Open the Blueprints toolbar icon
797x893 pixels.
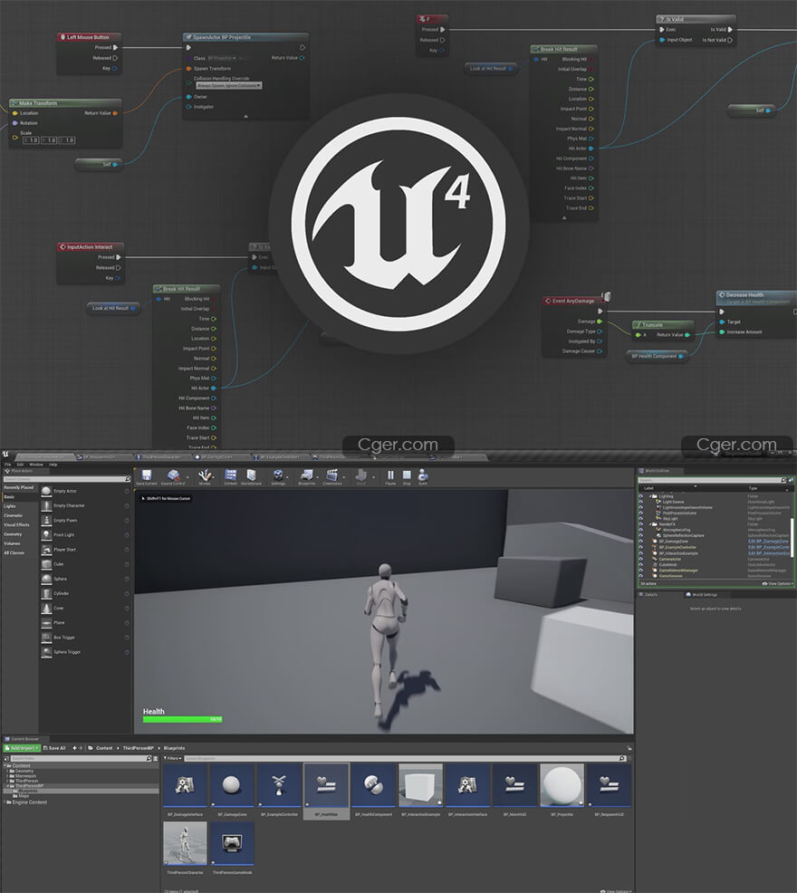coord(306,476)
